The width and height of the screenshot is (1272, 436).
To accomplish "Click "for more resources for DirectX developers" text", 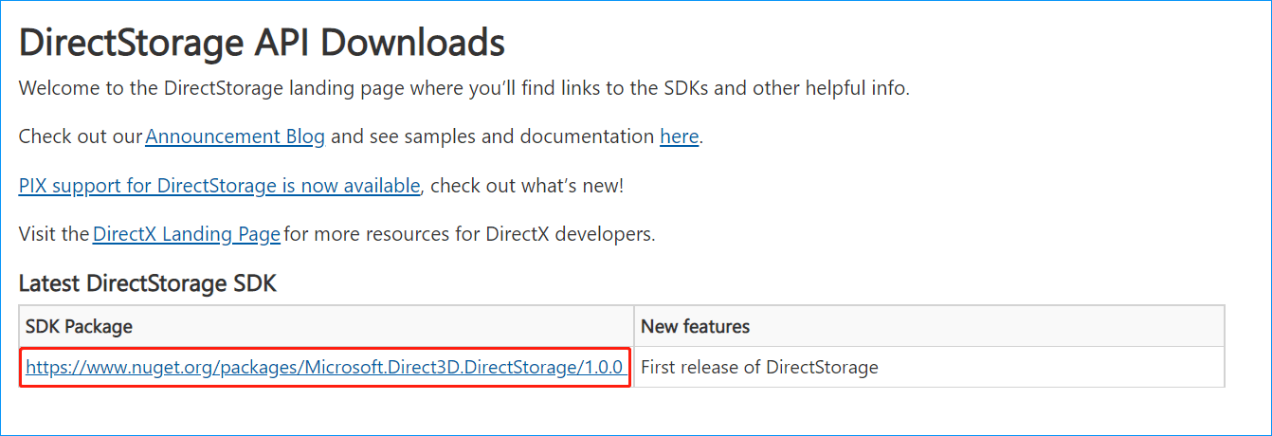I will tap(469, 234).
